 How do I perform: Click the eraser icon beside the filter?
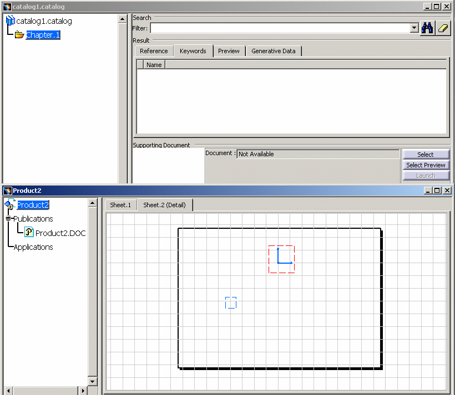(443, 28)
